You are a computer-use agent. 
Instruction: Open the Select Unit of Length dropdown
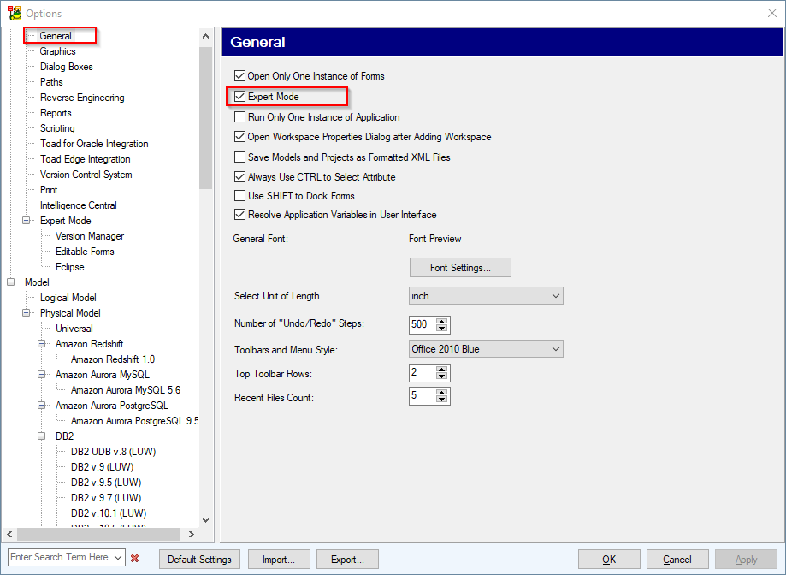(486, 296)
